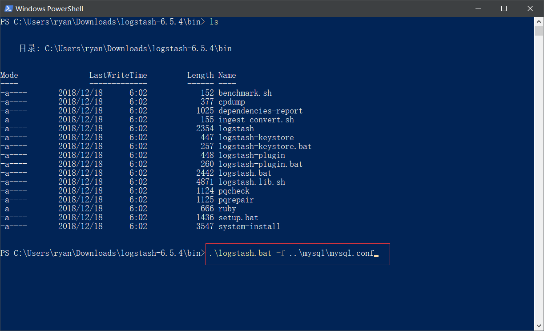544x331 pixels.
Task: Click the Windows PowerShell title text
Action: [49, 8]
